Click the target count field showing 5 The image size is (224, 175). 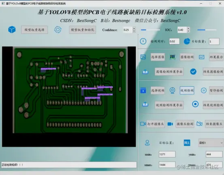pos(214,41)
